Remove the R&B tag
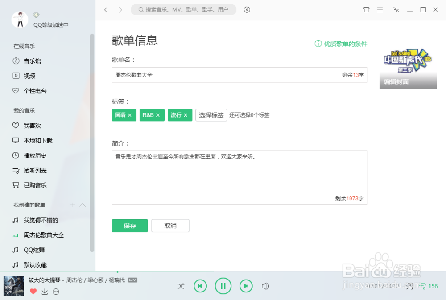 pyautogui.click(x=159, y=115)
